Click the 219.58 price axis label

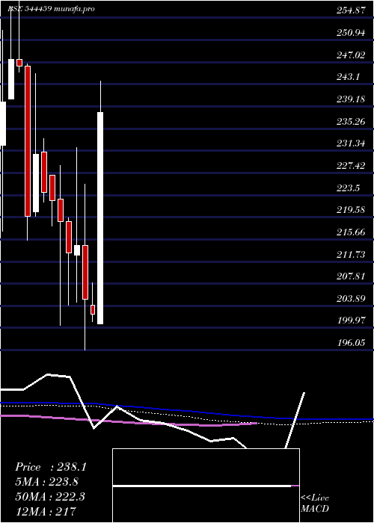coord(351,210)
